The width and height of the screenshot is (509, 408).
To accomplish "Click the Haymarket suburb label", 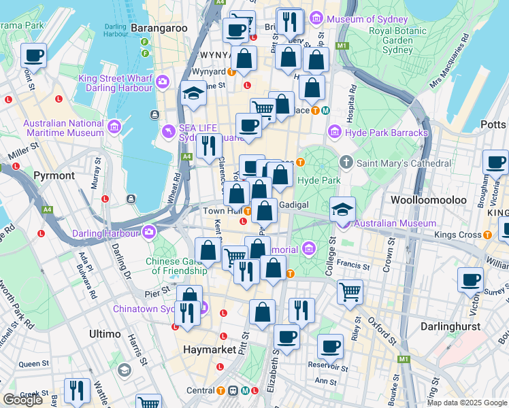I will coord(210,350).
